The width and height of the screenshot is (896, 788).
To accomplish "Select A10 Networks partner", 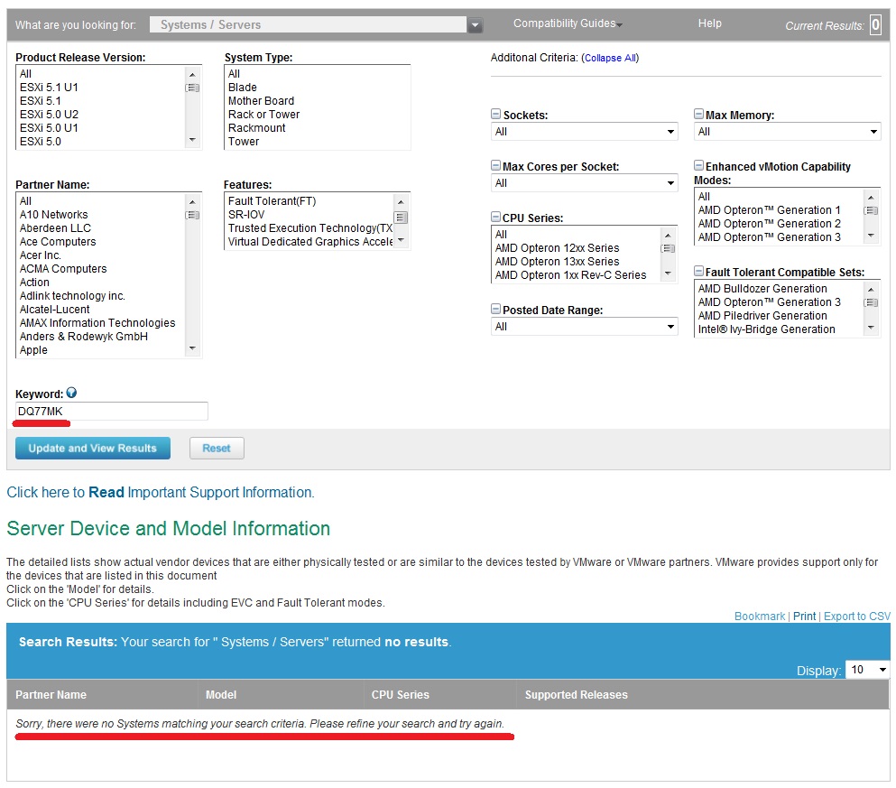I will click(54, 214).
